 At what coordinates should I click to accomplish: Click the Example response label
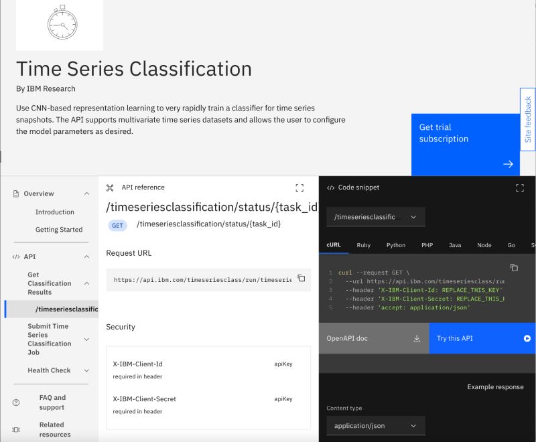[x=495, y=387]
